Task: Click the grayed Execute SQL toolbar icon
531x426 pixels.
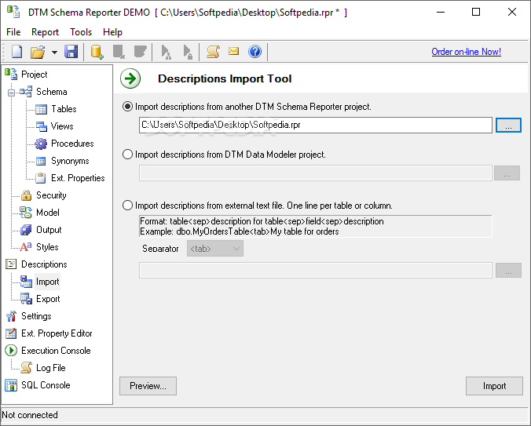Action: click(x=140, y=52)
